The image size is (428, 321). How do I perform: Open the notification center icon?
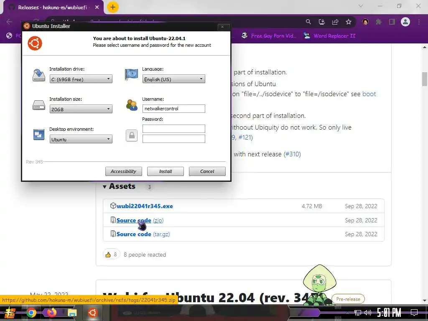point(414,313)
